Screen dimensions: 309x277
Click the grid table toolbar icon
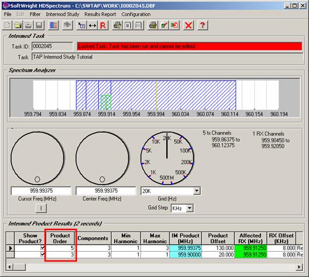[x=138, y=25]
